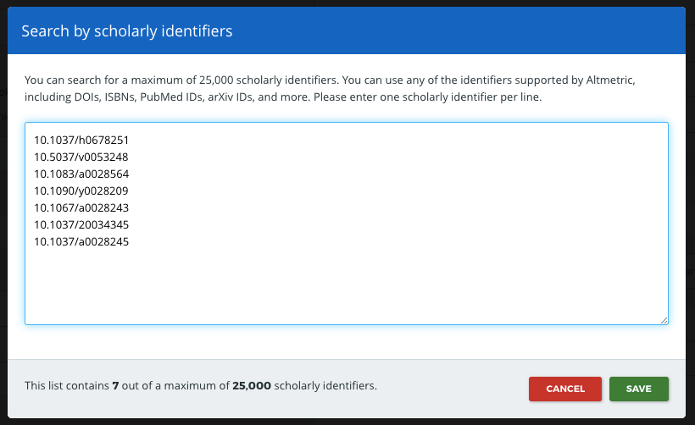Screen dimensions: 695x425
Task: Place cursor on line 10.1037/h0678251
Action: click(81, 140)
